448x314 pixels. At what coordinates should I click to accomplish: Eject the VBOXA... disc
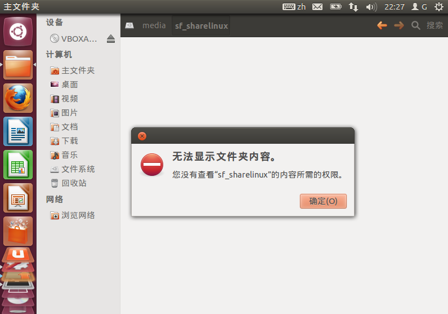[111, 39]
